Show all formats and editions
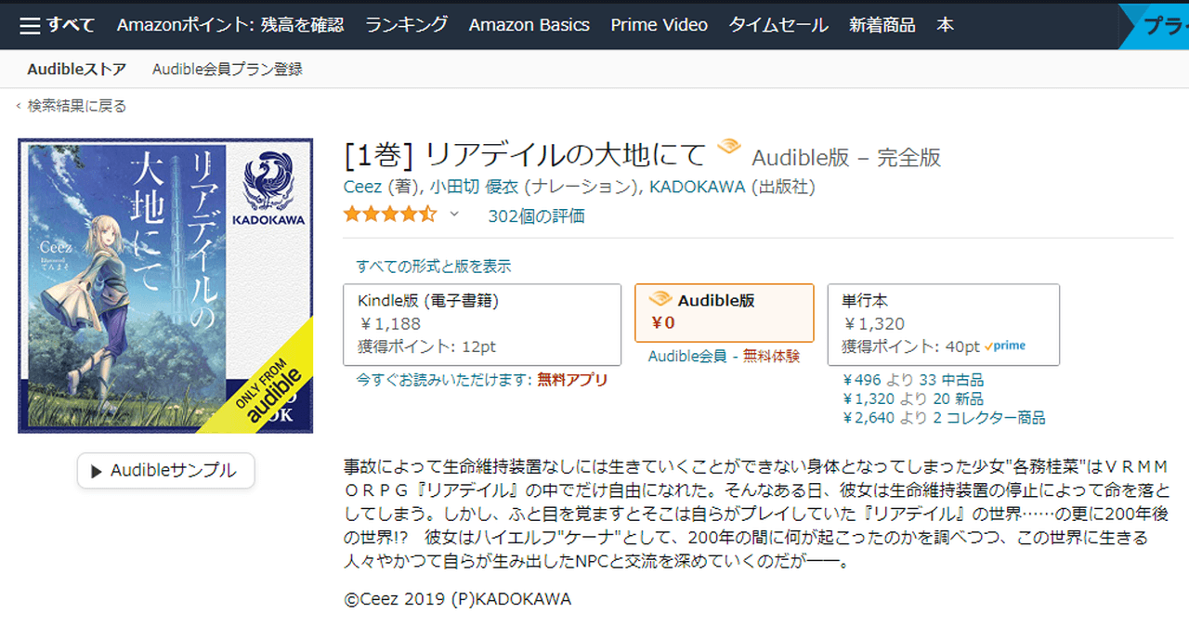Screen dimensions: 1189x626 pyautogui.click(x=434, y=267)
